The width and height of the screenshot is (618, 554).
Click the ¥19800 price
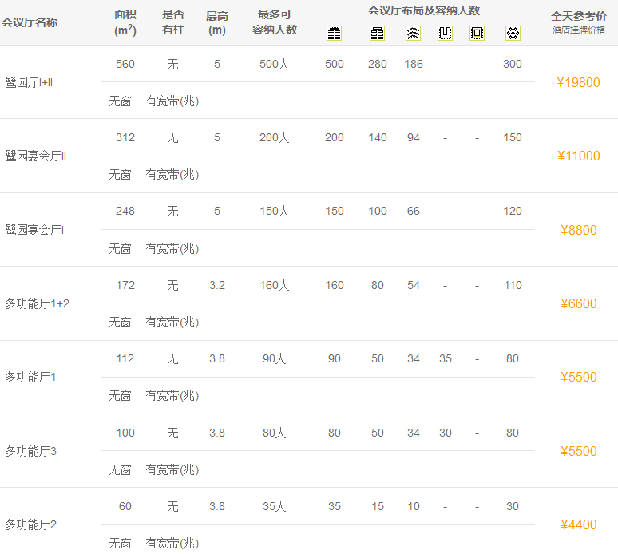pos(579,82)
